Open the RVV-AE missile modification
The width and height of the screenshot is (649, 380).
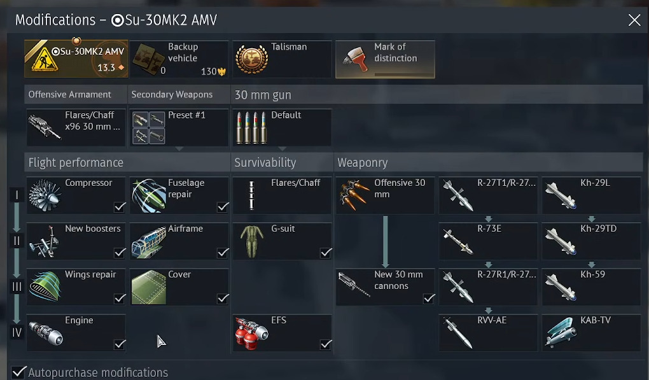tap(488, 334)
